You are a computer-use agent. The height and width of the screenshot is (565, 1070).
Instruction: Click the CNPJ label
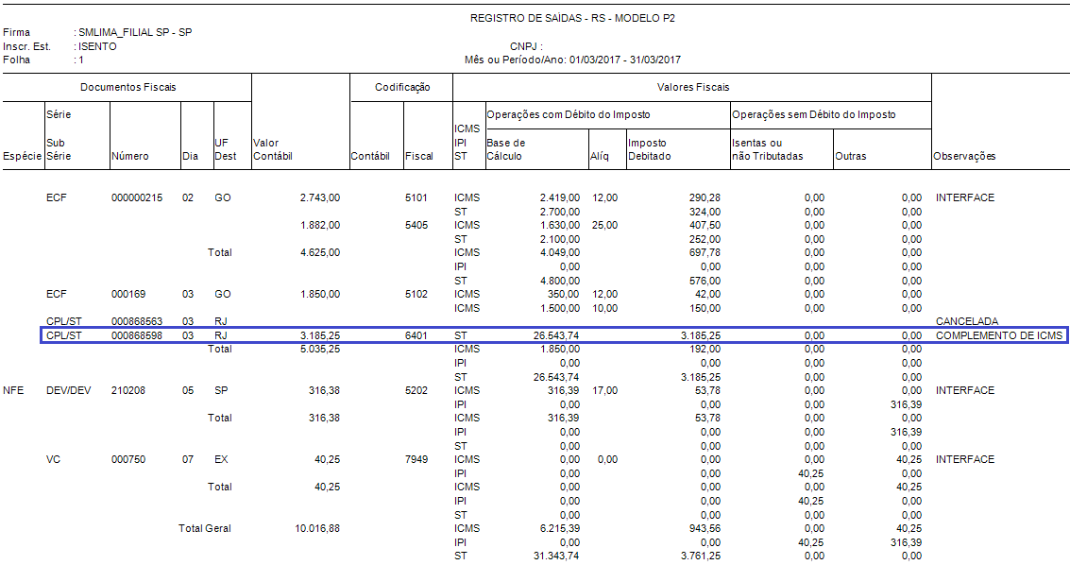[525, 46]
